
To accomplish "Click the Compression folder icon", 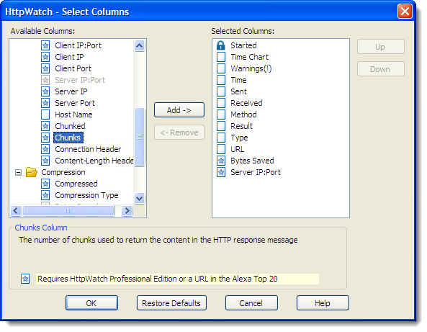I will pos(32,172).
